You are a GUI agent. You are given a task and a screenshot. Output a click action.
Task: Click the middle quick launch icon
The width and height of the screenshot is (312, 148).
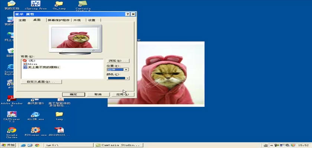tap(30, 145)
